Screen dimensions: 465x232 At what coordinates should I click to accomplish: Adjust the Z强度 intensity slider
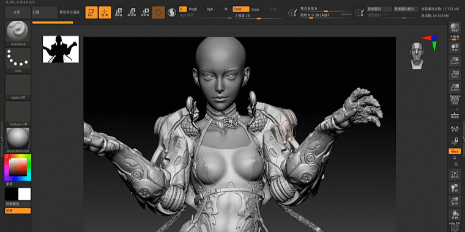tap(259, 16)
